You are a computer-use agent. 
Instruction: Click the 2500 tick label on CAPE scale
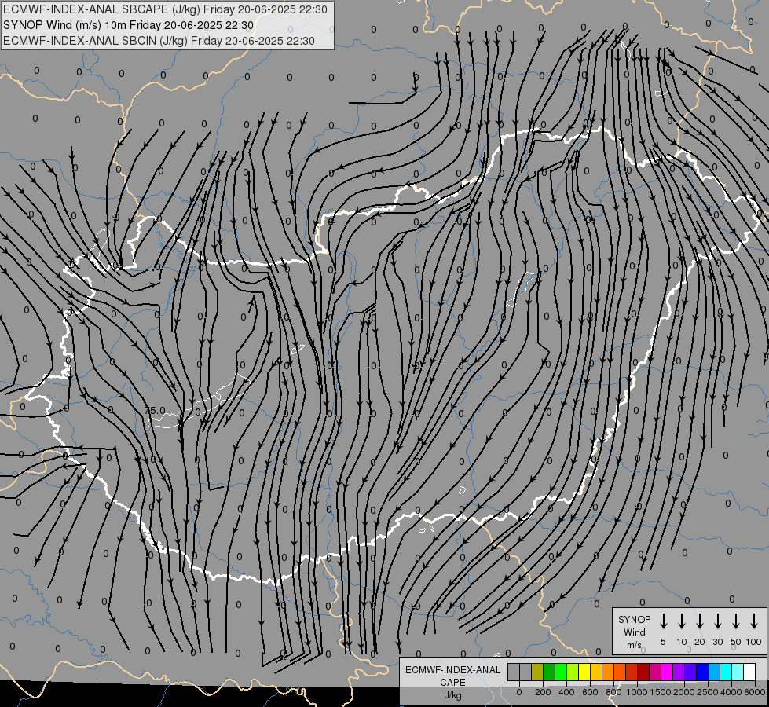coord(708,692)
